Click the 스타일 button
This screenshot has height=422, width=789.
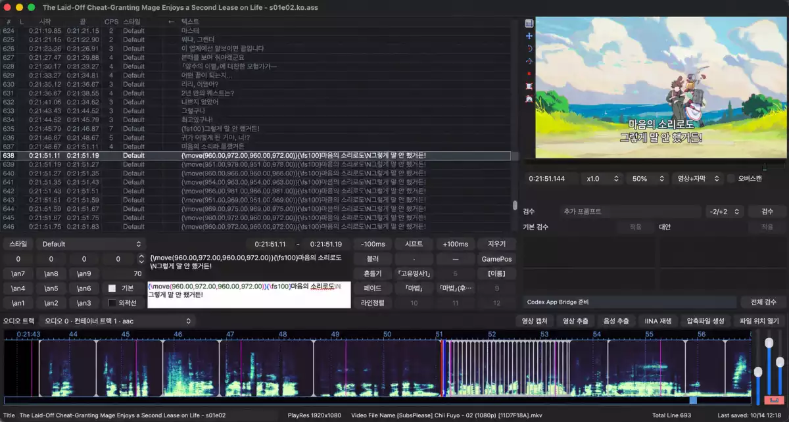(x=18, y=244)
